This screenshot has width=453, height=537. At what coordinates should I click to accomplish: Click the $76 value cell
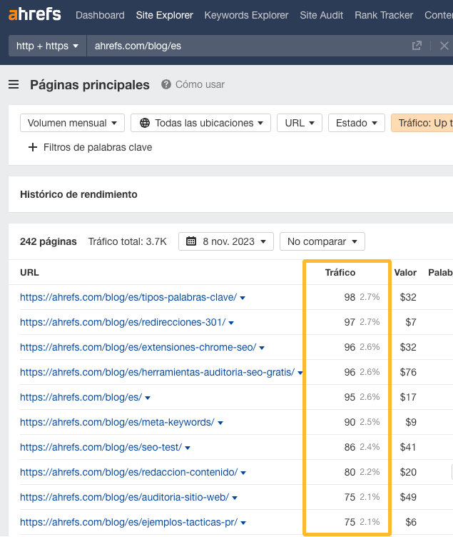(408, 372)
